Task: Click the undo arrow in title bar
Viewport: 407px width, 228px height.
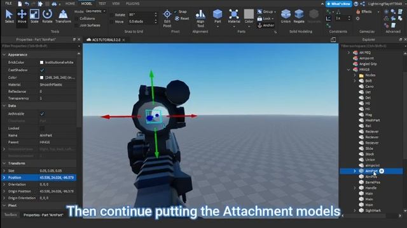Action: coord(27,4)
